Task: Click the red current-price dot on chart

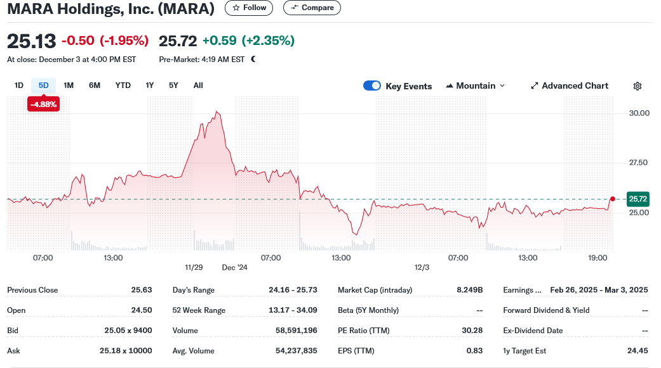Action: (613, 199)
